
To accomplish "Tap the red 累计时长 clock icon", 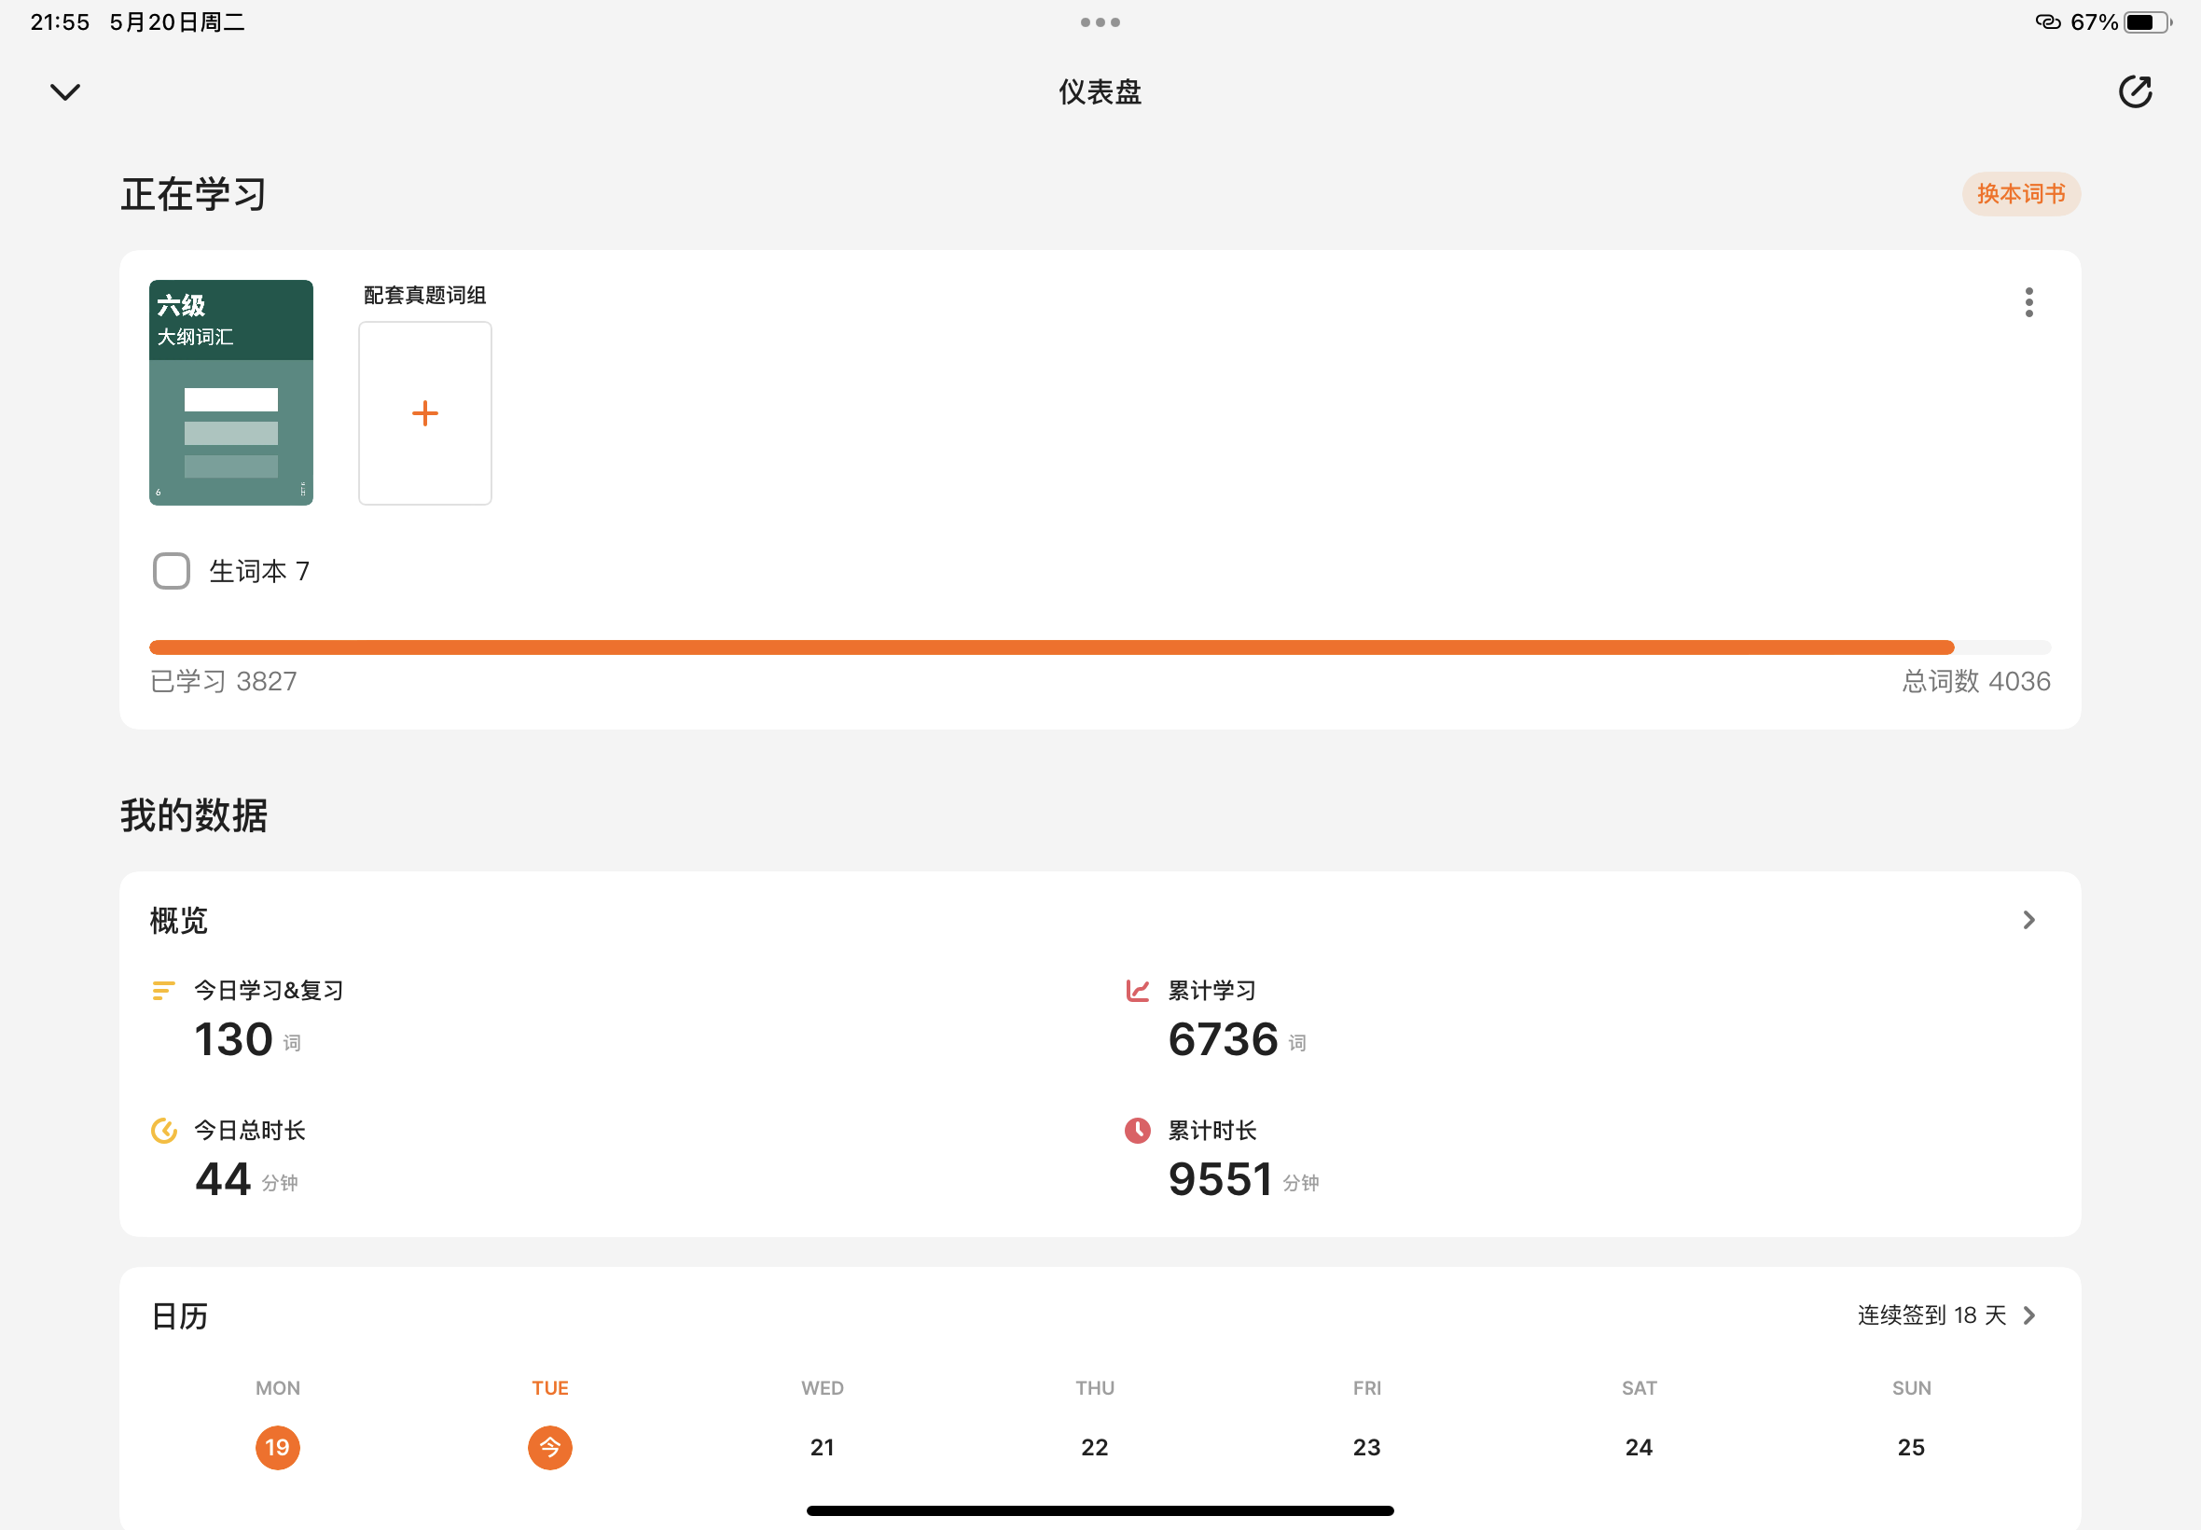I will (1138, 1131).
